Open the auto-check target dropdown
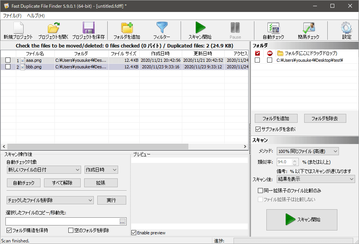The height and width of the screenshot is (244, 359). coord(43,169)
